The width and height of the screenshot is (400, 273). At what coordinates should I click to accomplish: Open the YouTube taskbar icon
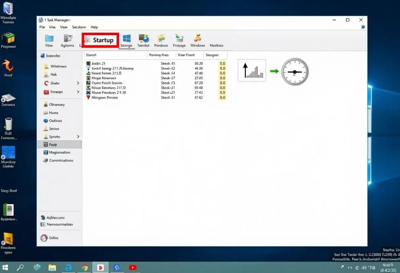click(132, 268)
